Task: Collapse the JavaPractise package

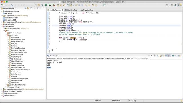Action: (6, 35)
